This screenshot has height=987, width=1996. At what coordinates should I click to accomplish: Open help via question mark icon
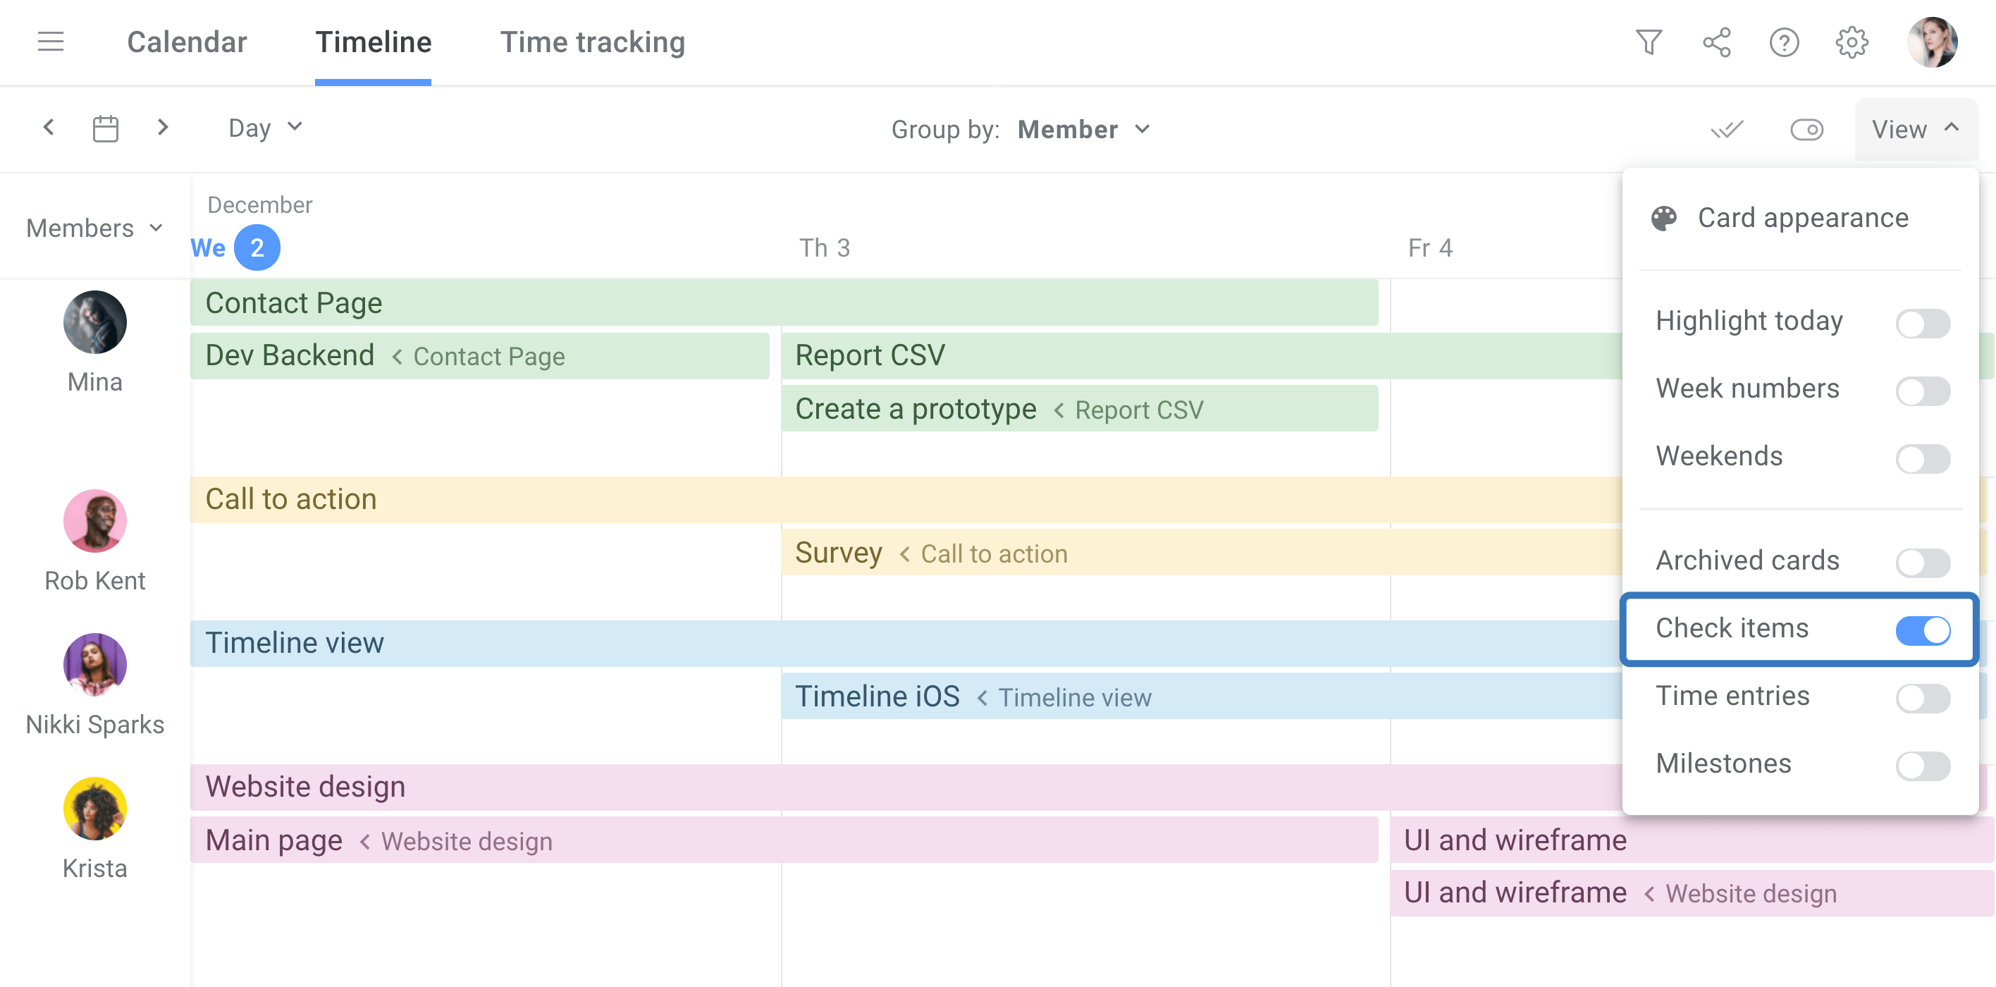coord(1785,42)
